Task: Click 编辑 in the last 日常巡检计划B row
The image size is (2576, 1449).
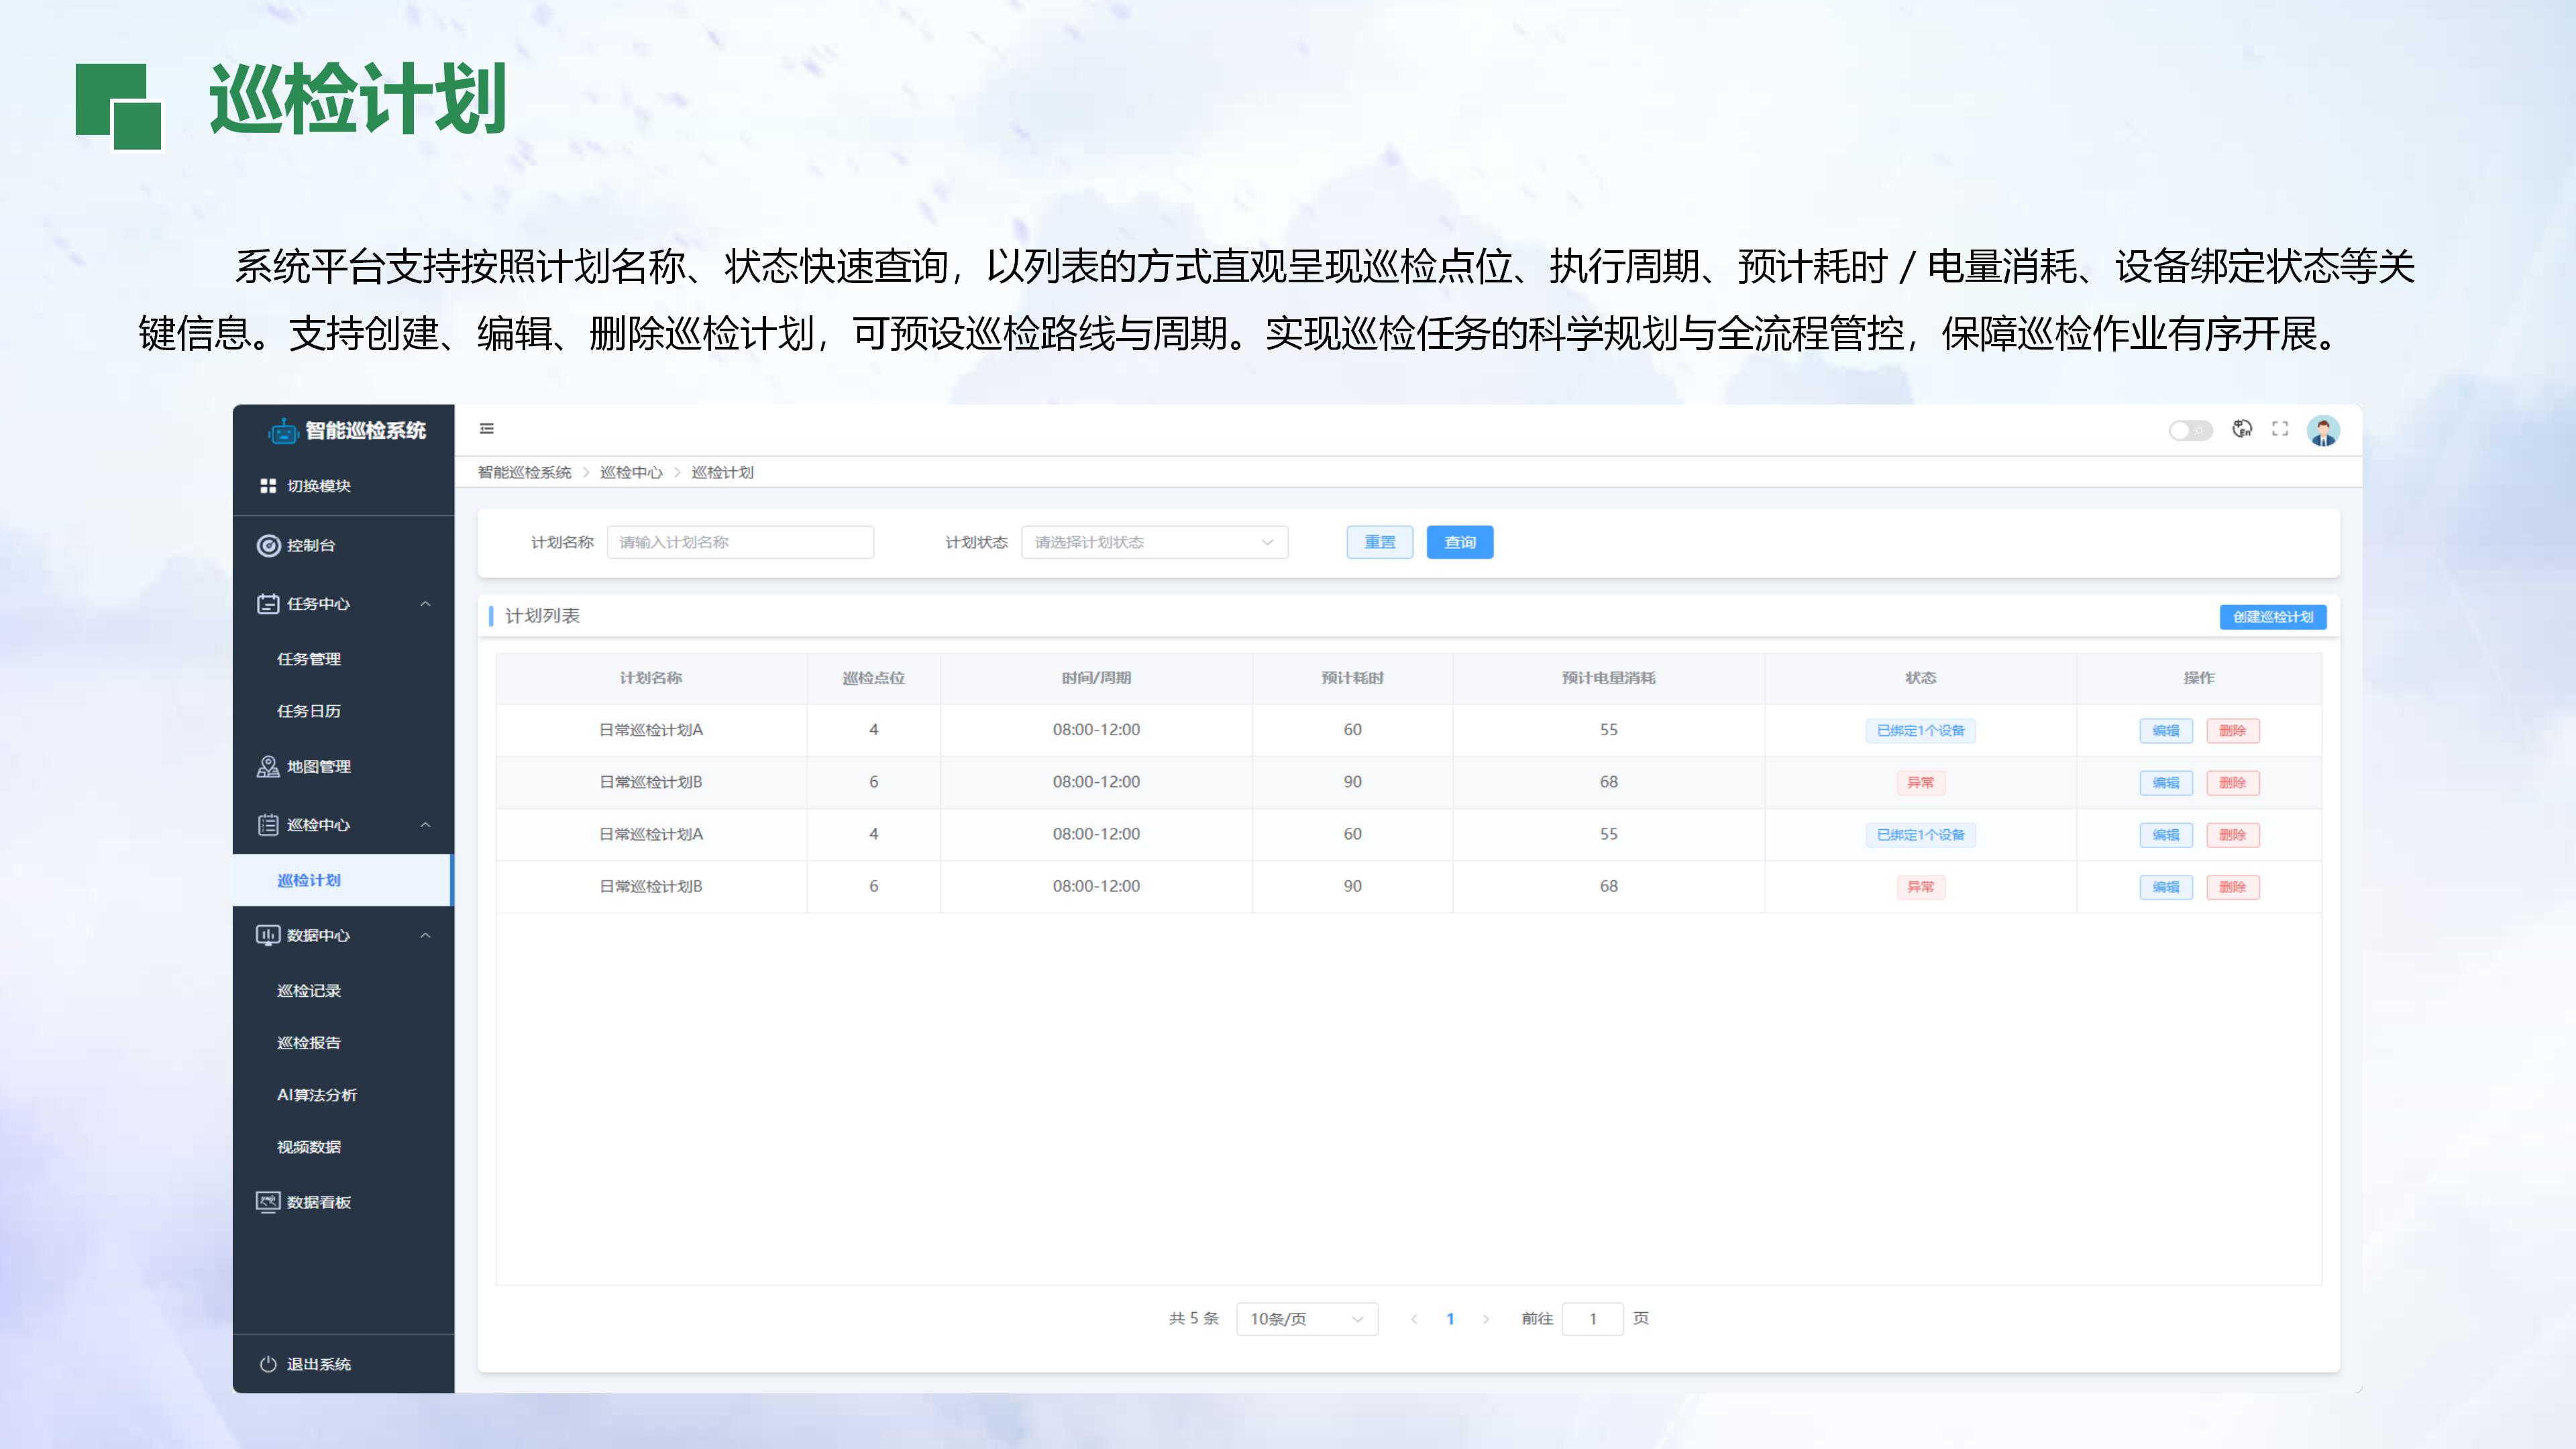Action: [x=2166, y=887]
